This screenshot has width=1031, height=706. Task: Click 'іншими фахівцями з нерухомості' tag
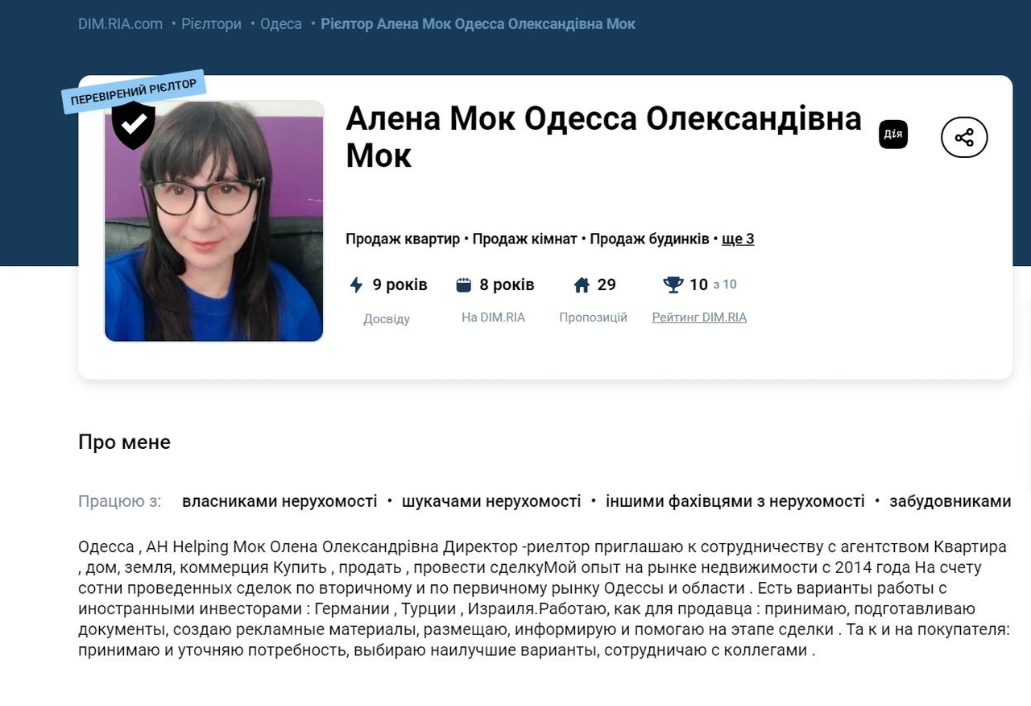tap(735, 501)
